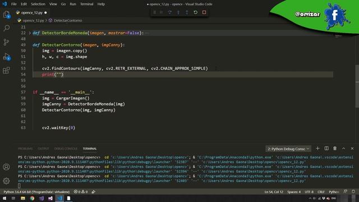Viewport: 359px width, 202px height.
Task: Open Google Chrome on the taskbar
Action: pyautogui.click(x=32, y=198)
